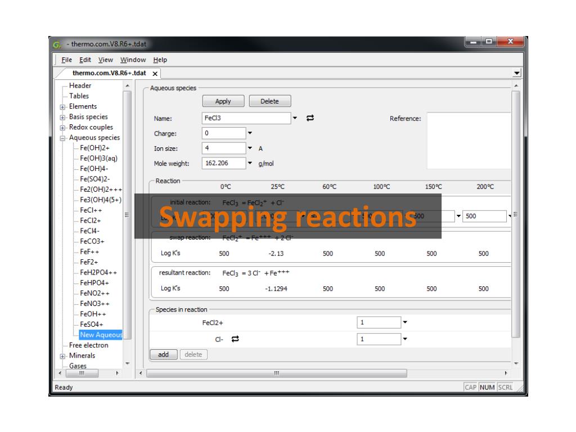
Task: Select FeCl4- in the species tree
Action: click(x=89, y=231)
